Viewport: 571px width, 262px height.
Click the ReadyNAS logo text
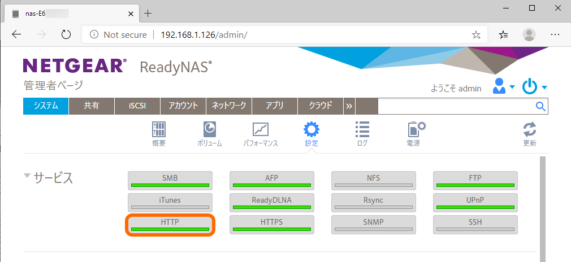[176, 67]
